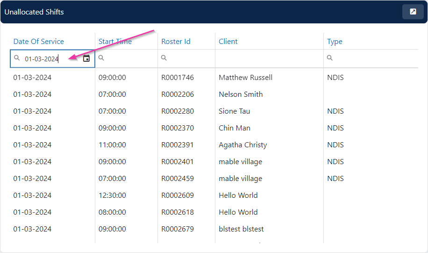
Task: Click the search icon in Roster Id filter
Action: pyautogui.click(x=164, y=58)
